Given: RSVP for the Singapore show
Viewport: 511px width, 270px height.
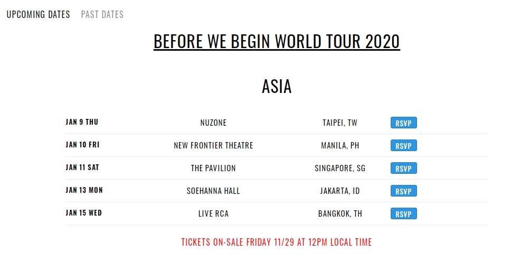Looking at the screenshot, I should pos(403,168).
